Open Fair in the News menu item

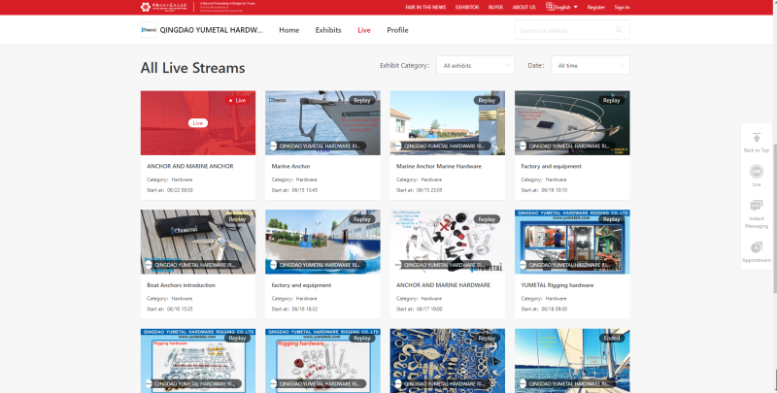(425, 7)
